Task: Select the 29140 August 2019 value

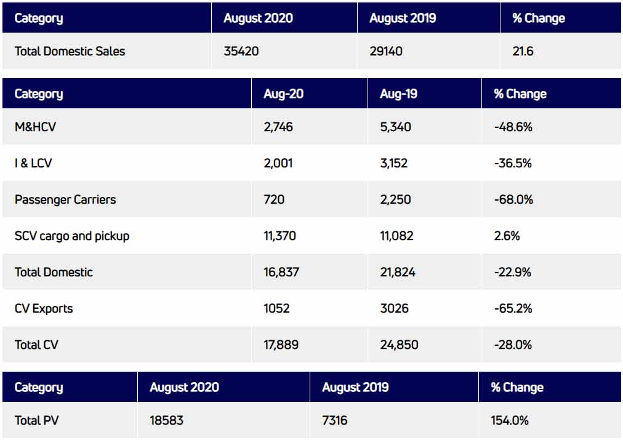Action: pos(386,51)
